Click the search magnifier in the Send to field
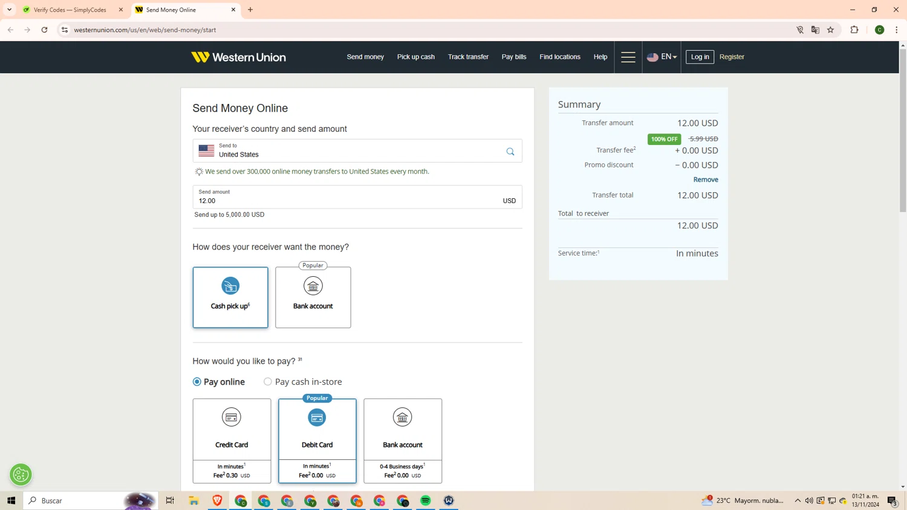 [510, 152]
